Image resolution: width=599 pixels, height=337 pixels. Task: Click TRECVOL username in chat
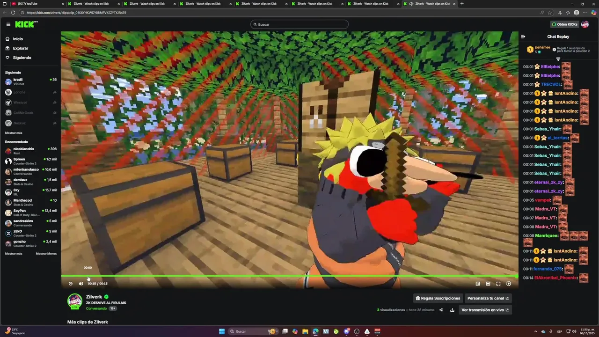(551, 85)
